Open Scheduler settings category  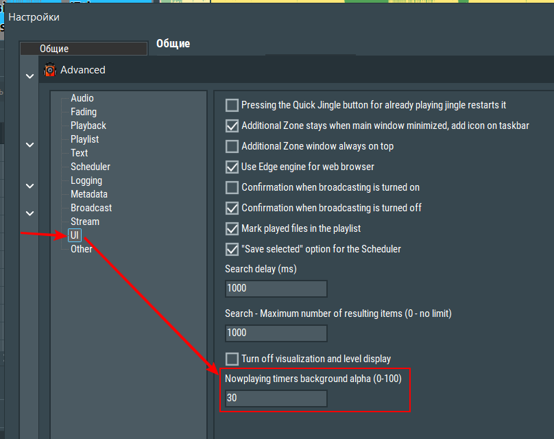(x=91, y=167)
